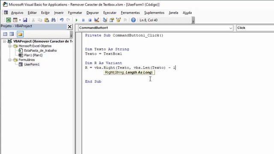Viewport: 274px width, 154px height.
Task: Click the View Microsoft Excel toolbar icon
Action: tap(9, 20)
